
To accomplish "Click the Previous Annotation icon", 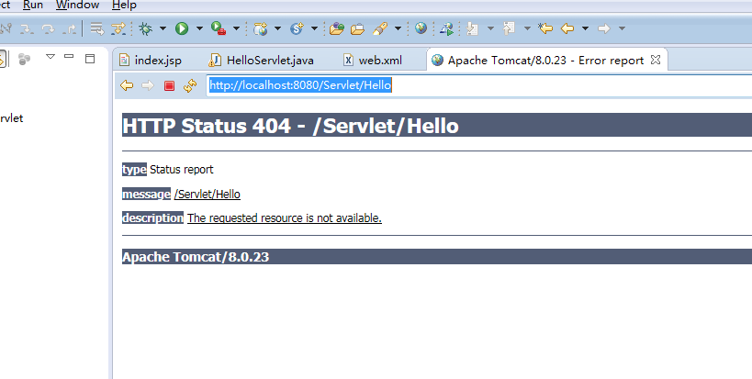I will (x=509, y=28).
